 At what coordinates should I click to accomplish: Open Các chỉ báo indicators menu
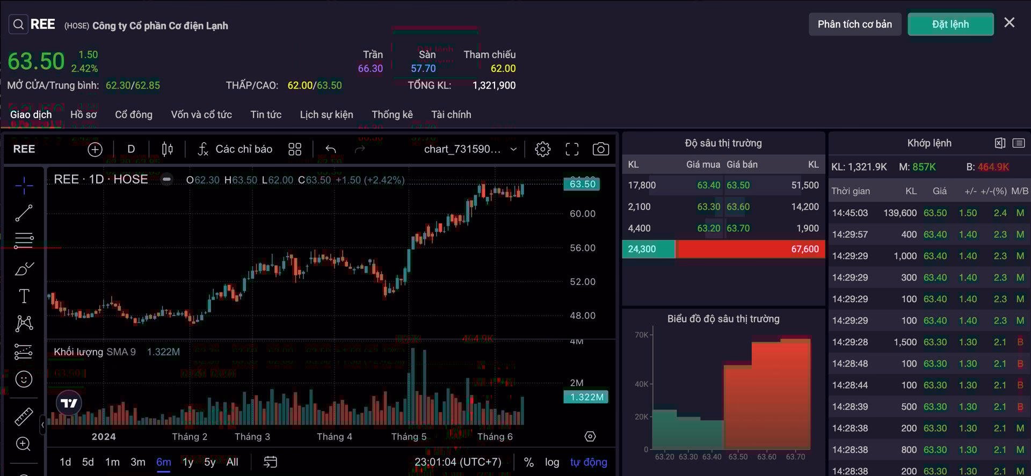(235, 149)
